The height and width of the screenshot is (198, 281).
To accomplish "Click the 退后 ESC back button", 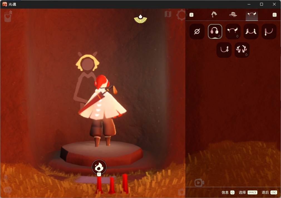I will pyautogui.click(x=269, y=192).
